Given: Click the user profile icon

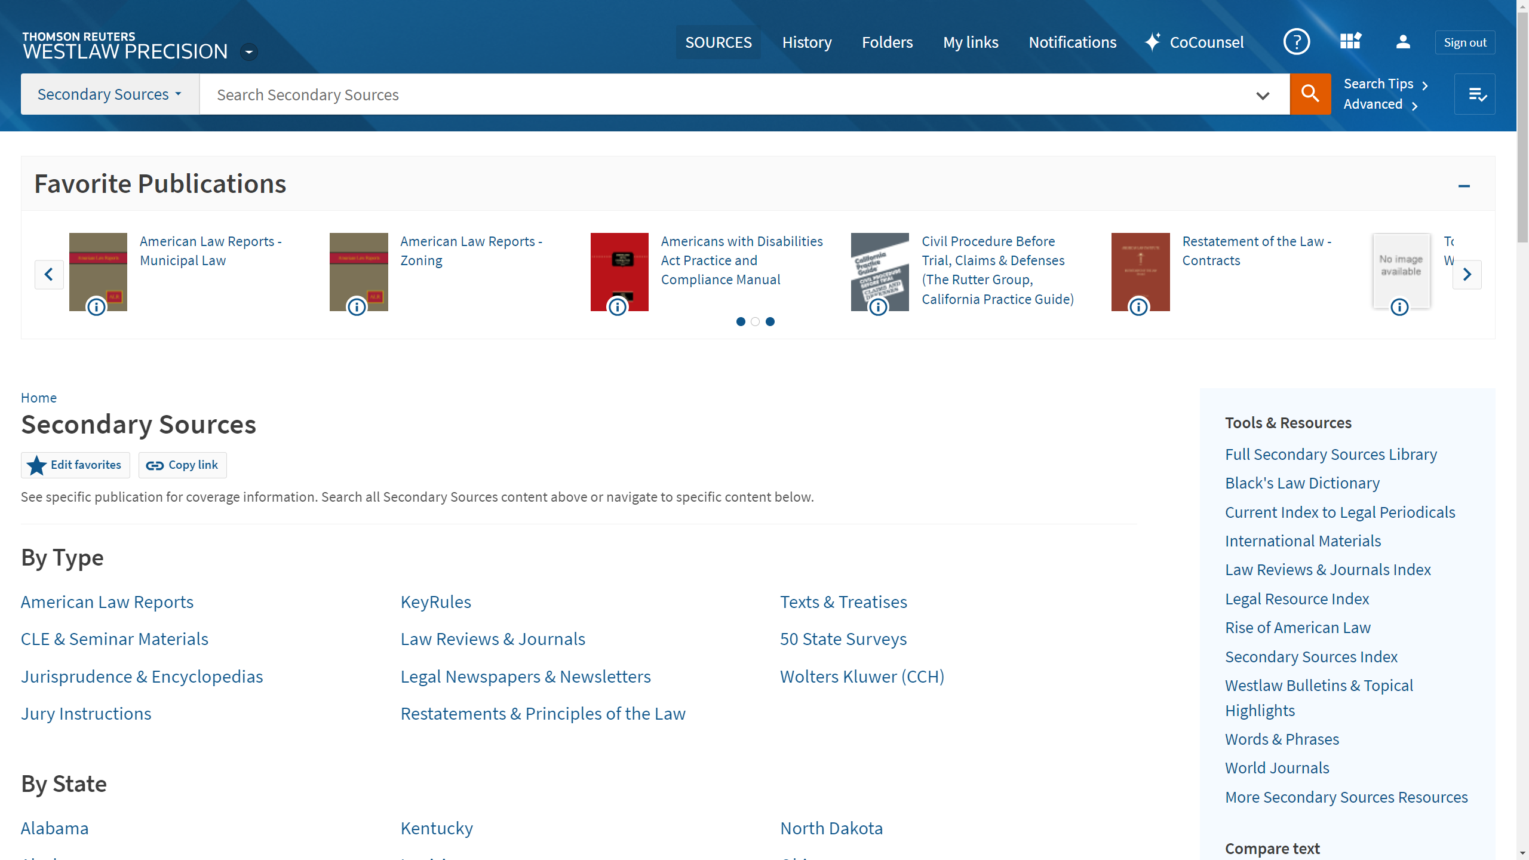Looking at the screenshot, I should pos(1403,42).
